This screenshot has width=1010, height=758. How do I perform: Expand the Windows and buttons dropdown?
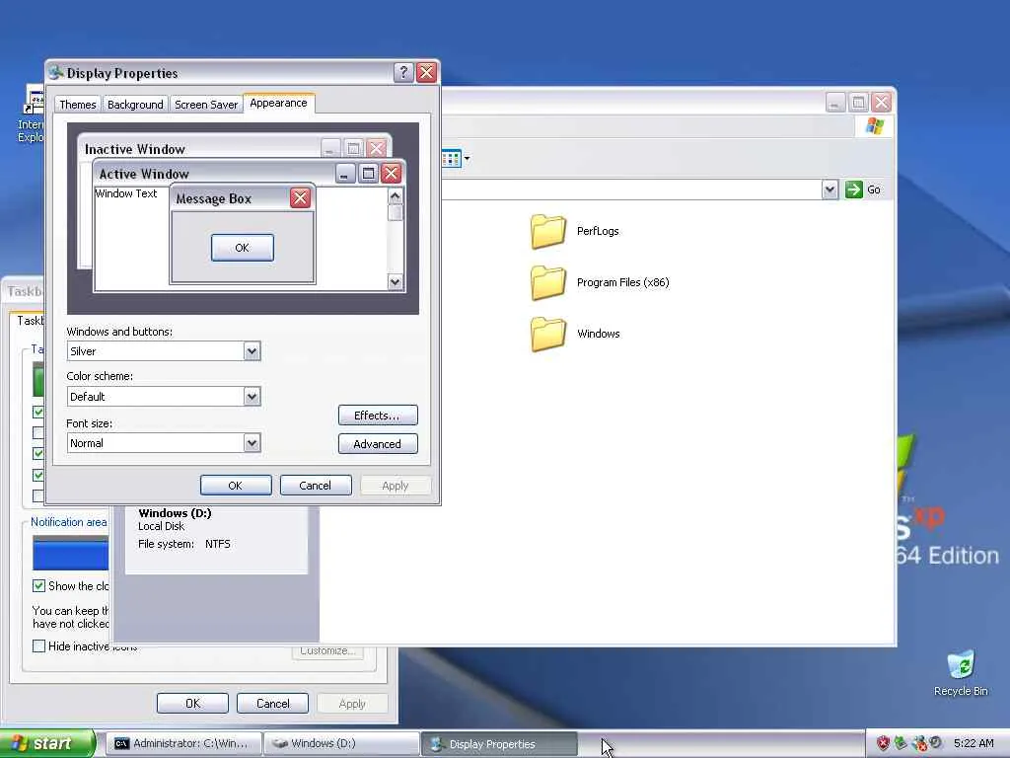pyautogui.click(x=252, y=351)
